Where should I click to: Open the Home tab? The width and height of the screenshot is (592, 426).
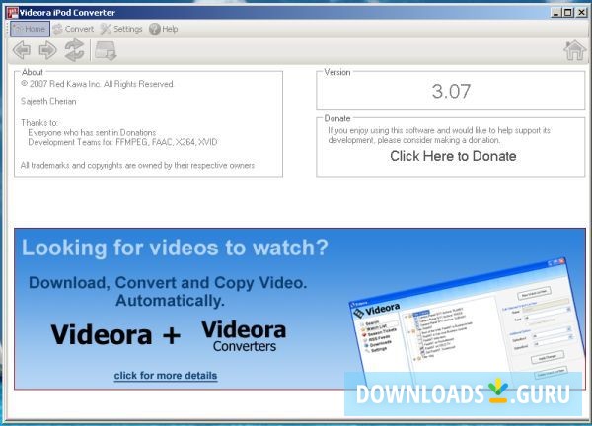click(x=30, y=29)
